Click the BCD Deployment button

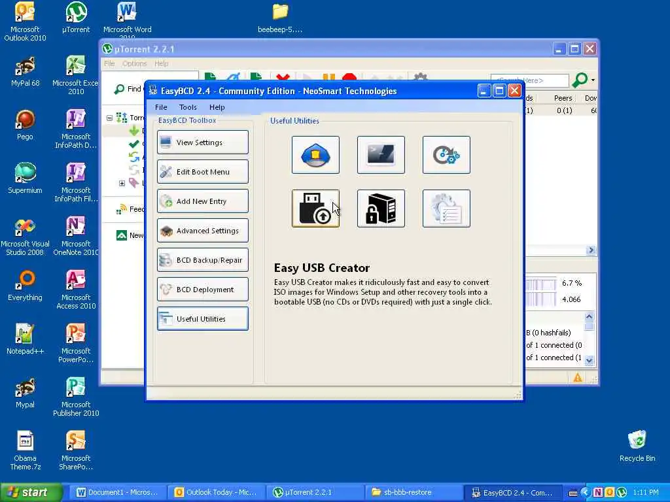(x=203, y=290)
